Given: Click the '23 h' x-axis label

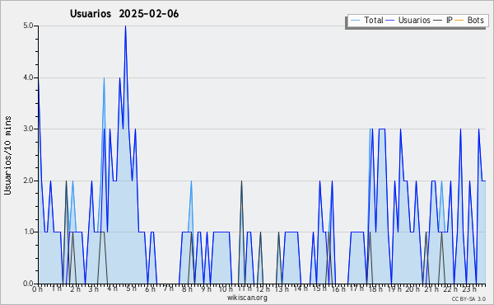Looking at the screenshot, I should click(468, 289).
